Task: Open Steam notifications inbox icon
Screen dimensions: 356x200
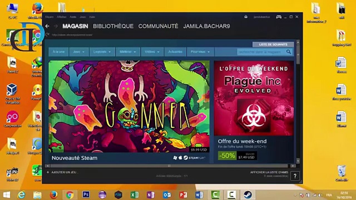Action: pos(246,17)
